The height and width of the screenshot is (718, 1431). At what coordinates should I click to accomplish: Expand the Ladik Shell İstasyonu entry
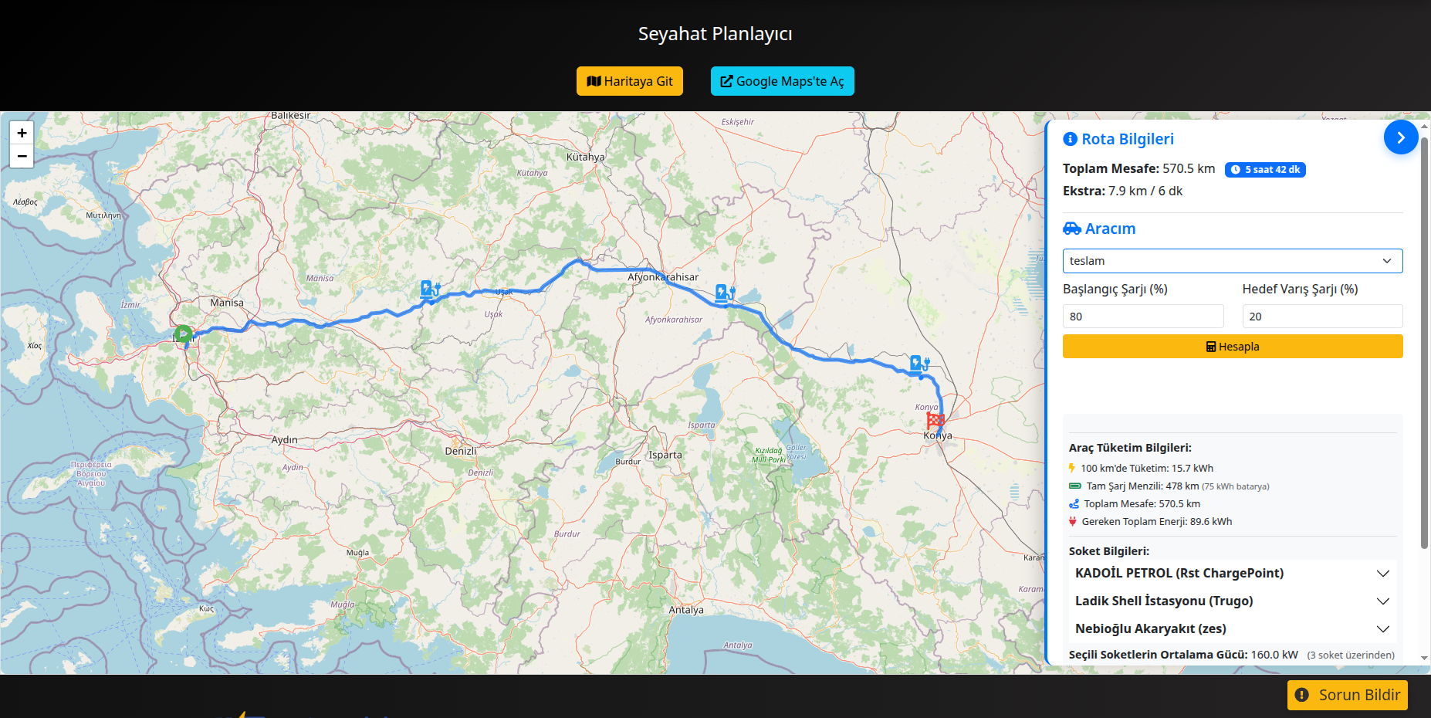1232,601
